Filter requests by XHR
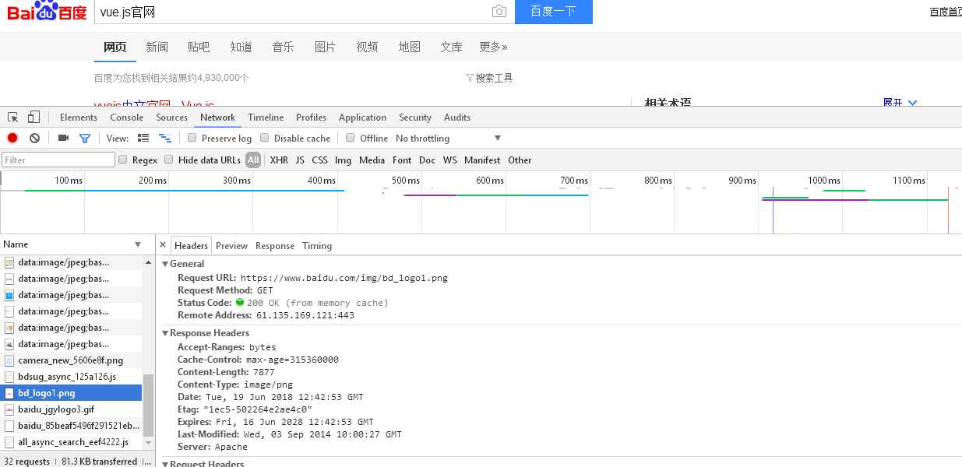Image resolution: width=962 pixels, height=467 pixels. (279, 160)
